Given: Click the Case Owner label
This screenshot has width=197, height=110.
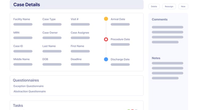Looking at the screenshot, I should pos(50,33).
